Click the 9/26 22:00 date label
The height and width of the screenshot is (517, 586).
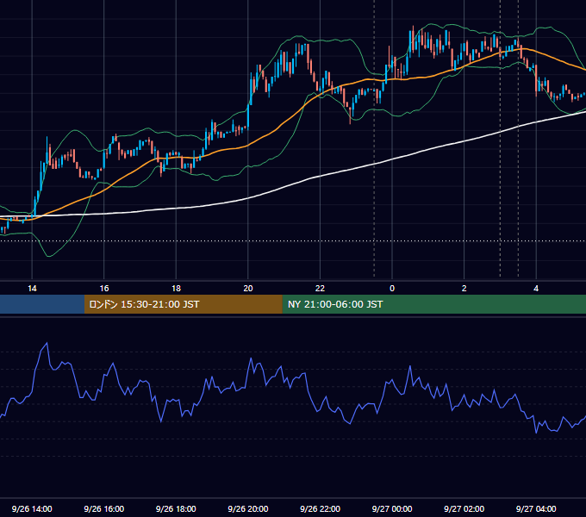[x=320, y=508]
